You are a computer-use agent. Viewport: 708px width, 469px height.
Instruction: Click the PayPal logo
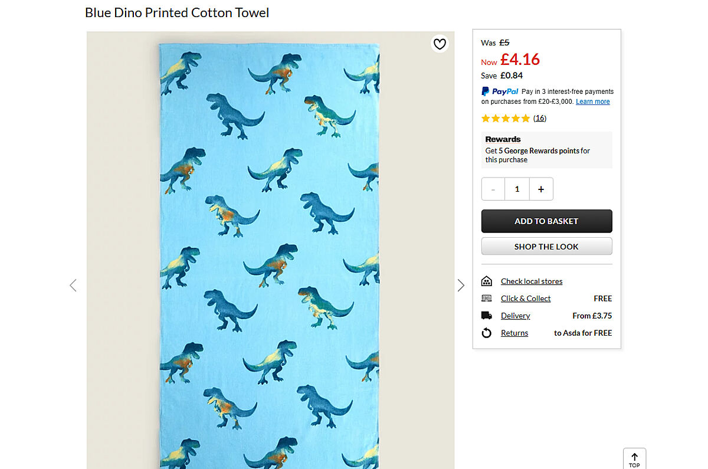(x=500, y=91)
